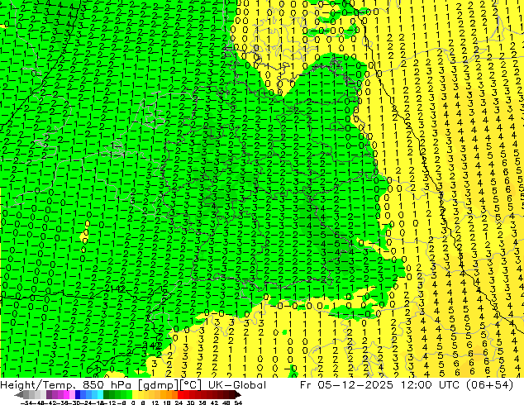Click the dark blue swatch in the legend
524x405 pixels.
pos(78,395)
